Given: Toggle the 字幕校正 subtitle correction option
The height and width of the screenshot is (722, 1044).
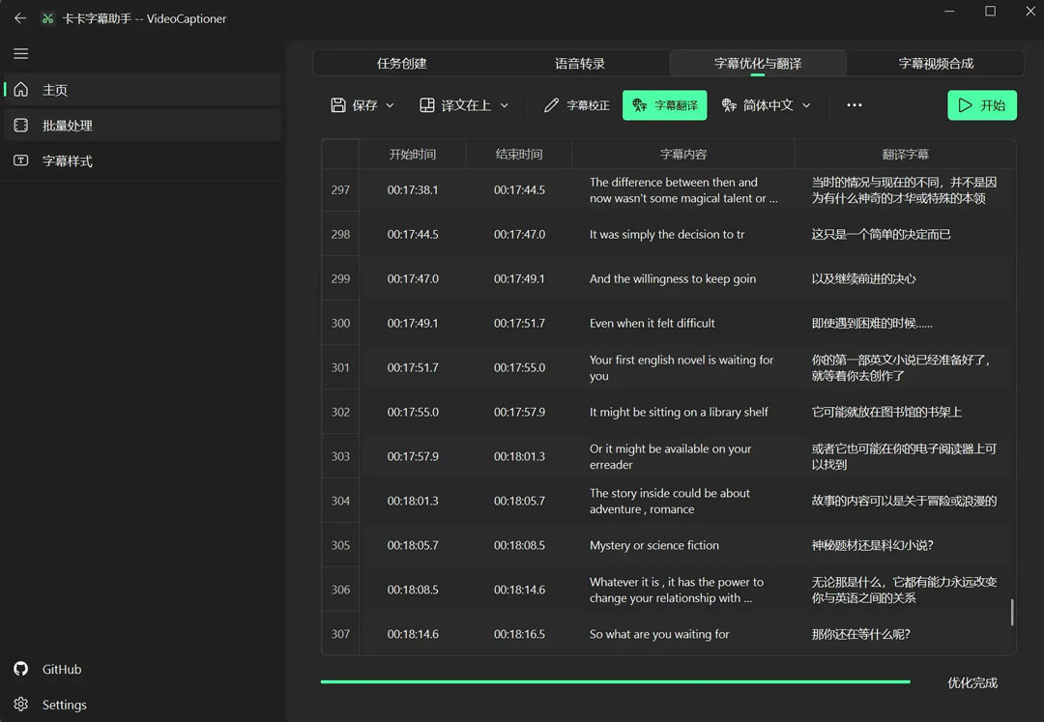Looking at the screenshot, I should (x=577, y=105).
